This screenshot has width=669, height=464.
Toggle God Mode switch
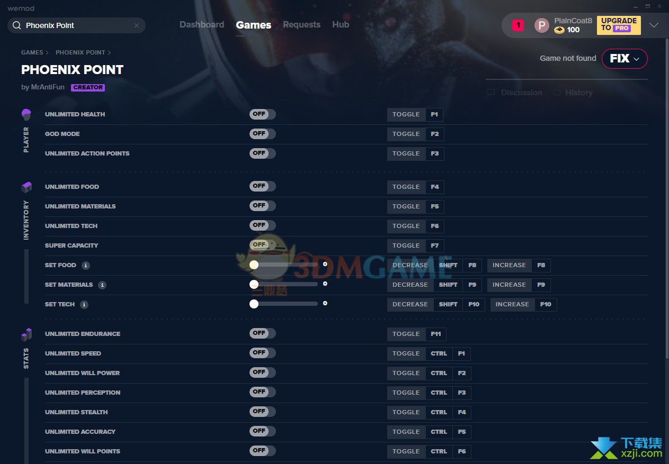[x=263, y=134]
